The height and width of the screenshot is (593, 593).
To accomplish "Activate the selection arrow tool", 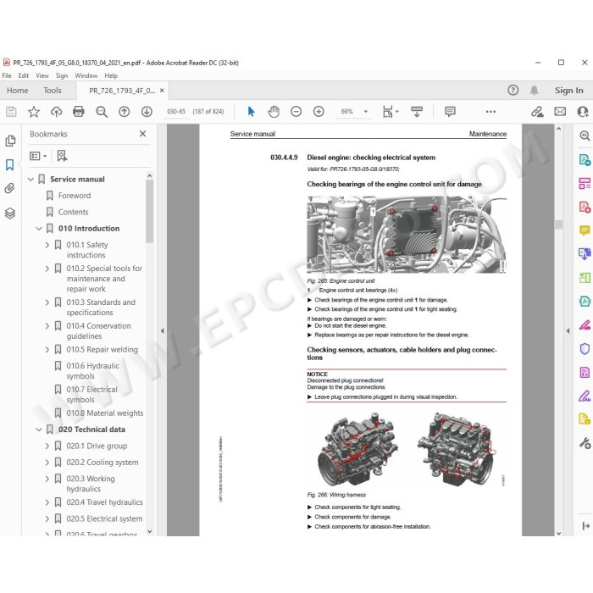I will [251, 112].
